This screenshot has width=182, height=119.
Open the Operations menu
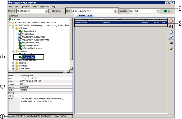click(25, 6)
